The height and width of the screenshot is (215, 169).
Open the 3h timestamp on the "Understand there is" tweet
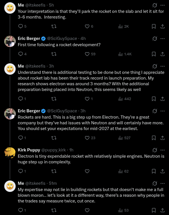(51, 66)
